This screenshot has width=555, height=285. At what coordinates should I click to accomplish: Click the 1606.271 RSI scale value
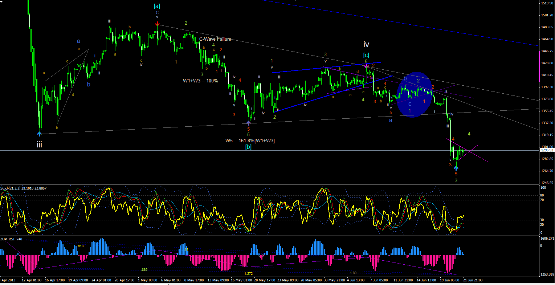coord(547,239)
